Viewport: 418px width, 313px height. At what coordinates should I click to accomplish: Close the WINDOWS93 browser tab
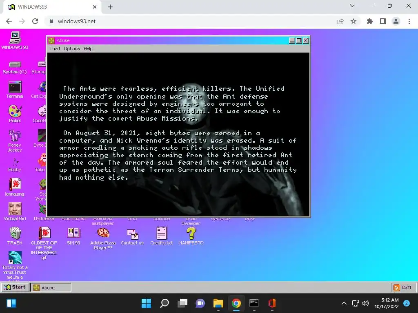point(95,7)
